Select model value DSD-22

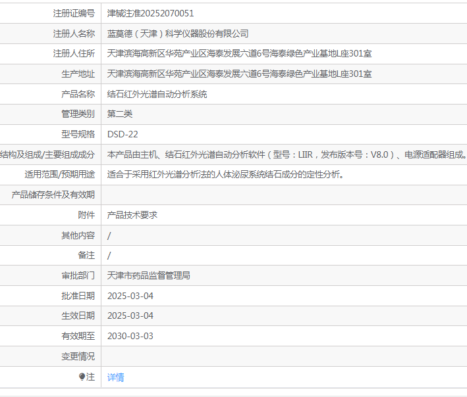[x=123, y=134]
